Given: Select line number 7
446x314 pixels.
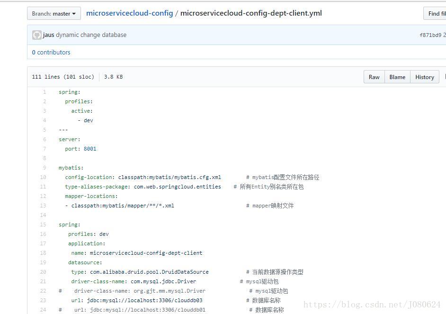Looking at the screenshot, I should coord(45,149).
